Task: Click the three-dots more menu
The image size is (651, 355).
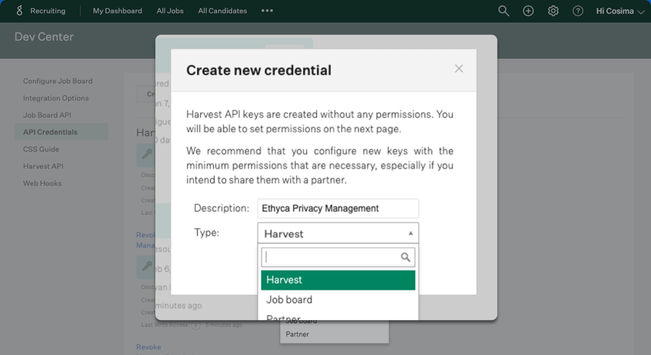Action: (x=267, y=10)
